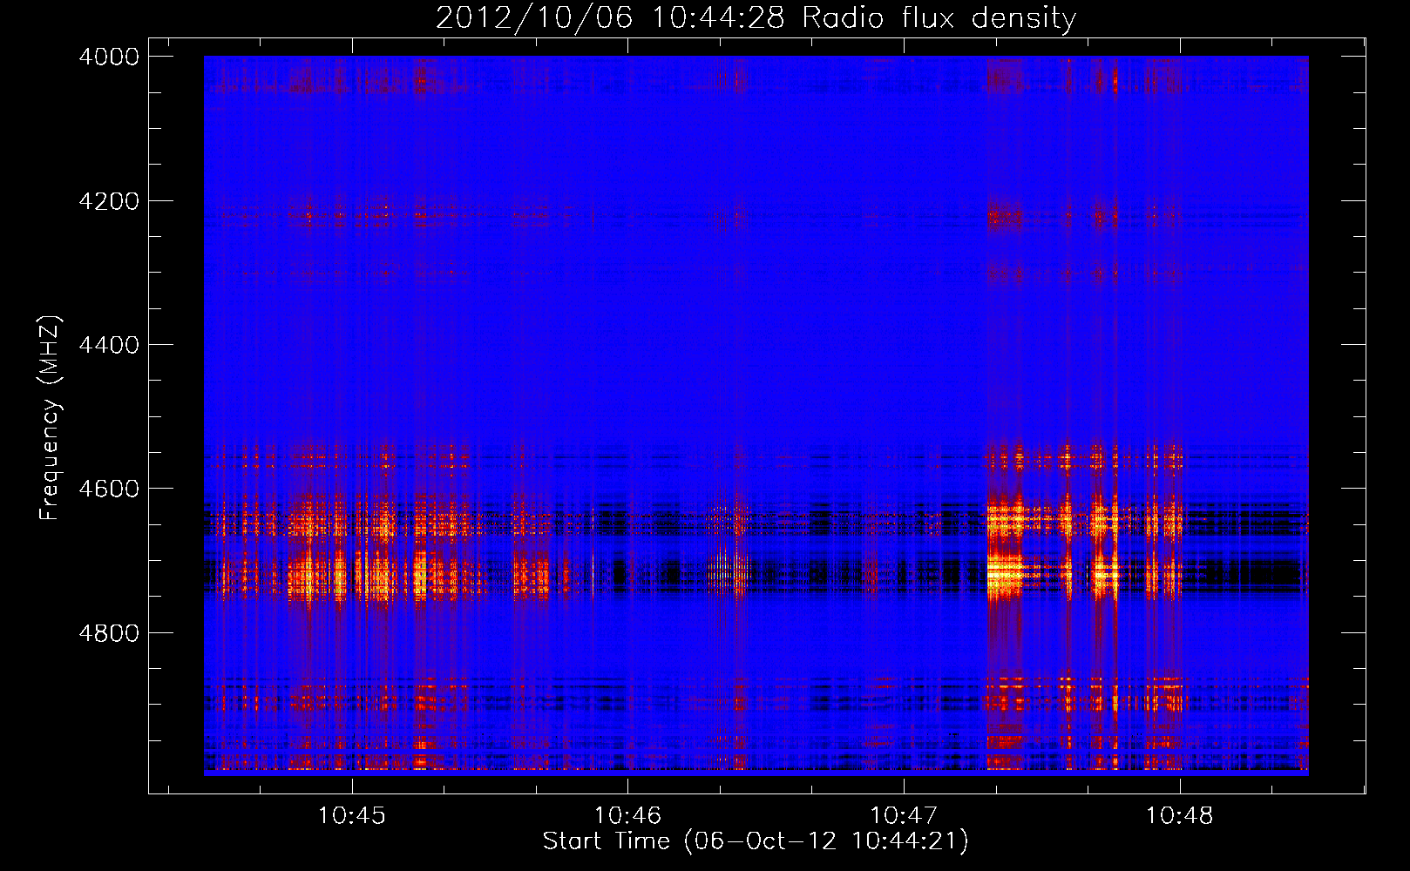Viewport: 1410px width, 871px height.
Task: Click the '10:46' time axis label
Action: click(x=627, y=816)
